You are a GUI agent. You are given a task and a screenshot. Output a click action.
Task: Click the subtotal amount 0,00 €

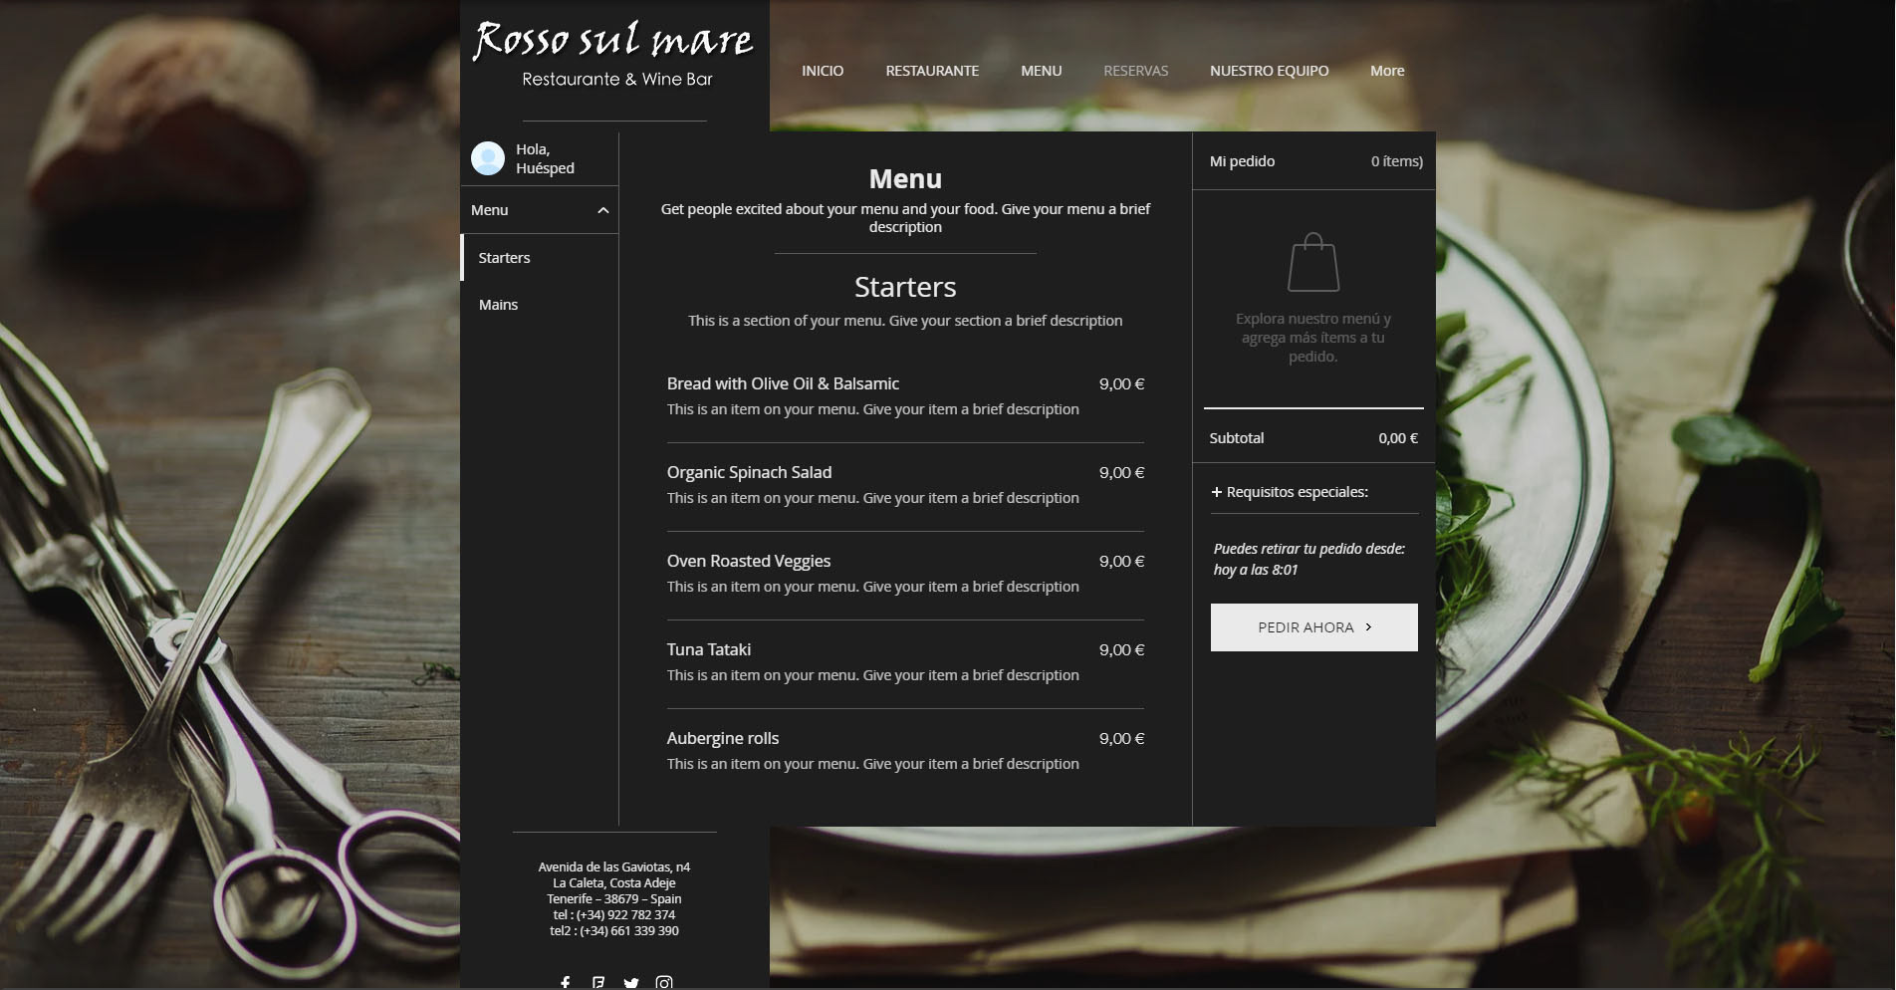coord(1398,438)
